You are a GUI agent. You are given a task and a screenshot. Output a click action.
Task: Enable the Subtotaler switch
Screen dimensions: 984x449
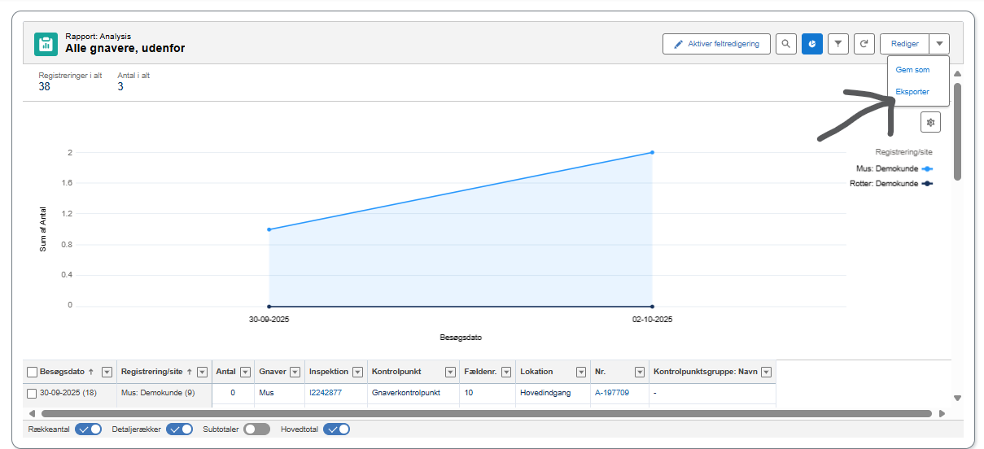(x=257, y=429)
